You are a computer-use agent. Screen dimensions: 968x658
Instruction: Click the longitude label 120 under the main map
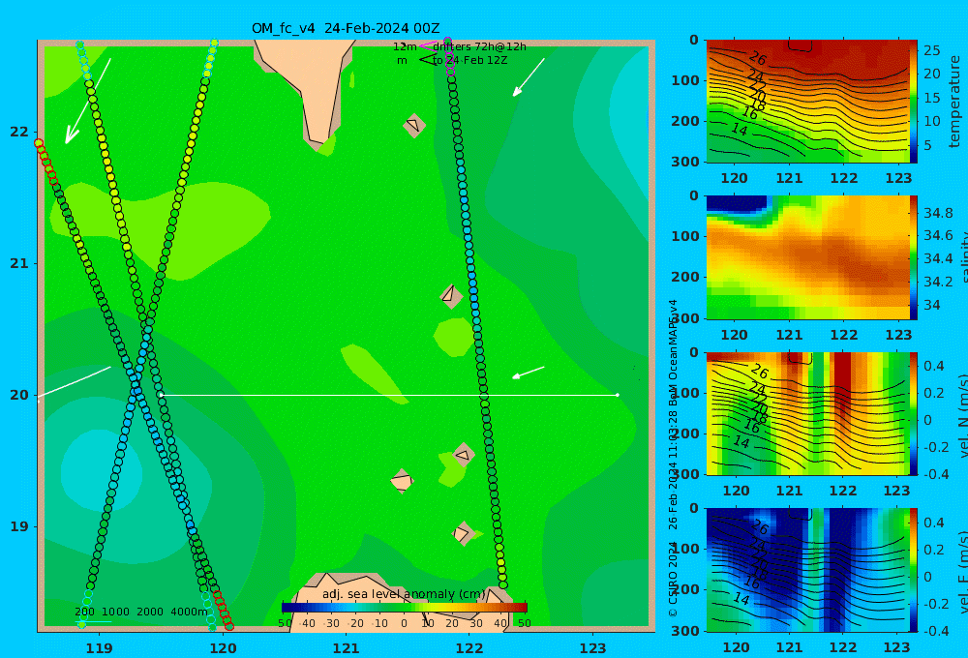pyautogui.click(x=223, y=648)
